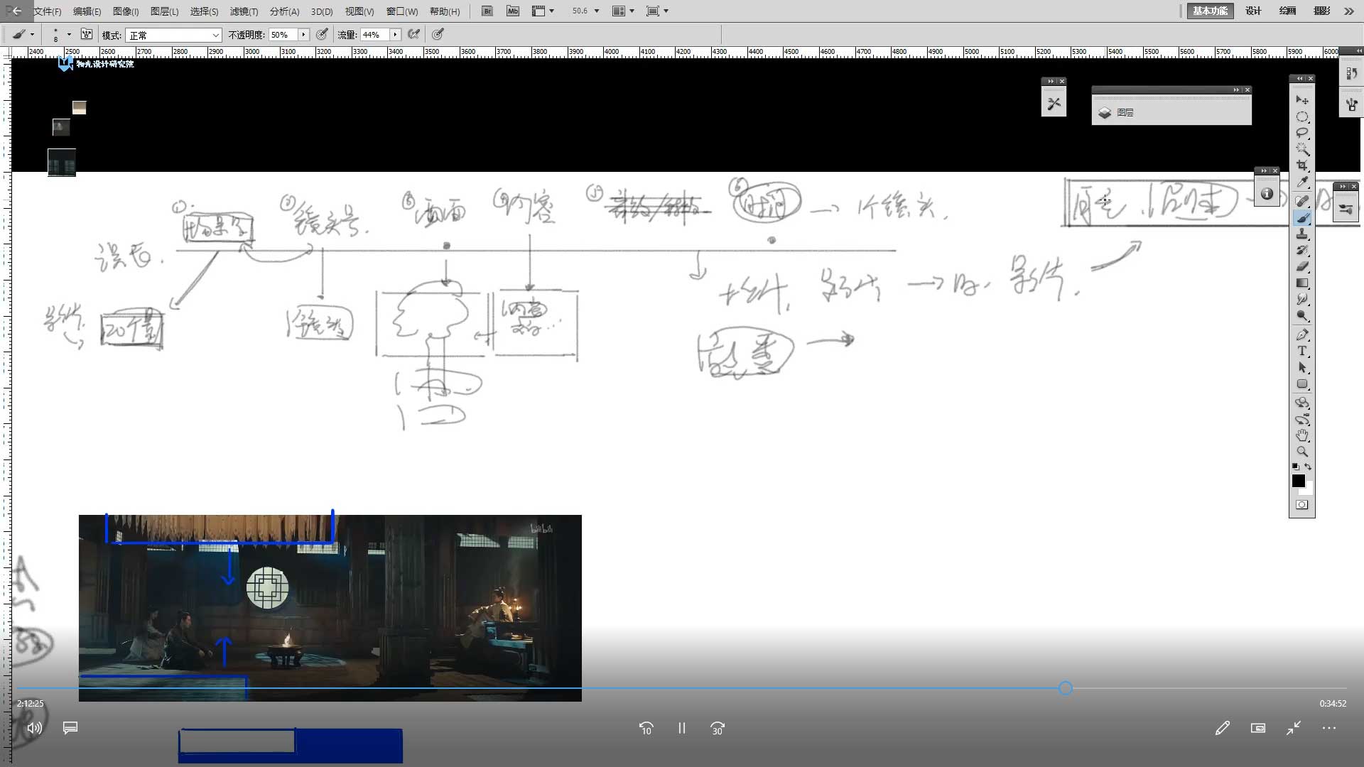
Task: Select the Horizontal Type tool
Action: click(1301, 351)
